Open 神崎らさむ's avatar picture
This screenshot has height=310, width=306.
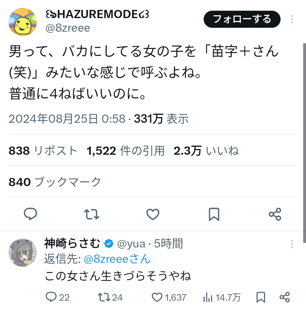click(x=23, y=253)
